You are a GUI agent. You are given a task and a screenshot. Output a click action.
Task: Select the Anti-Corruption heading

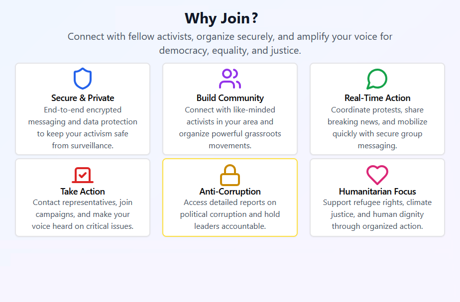click(x=230, y=192)
